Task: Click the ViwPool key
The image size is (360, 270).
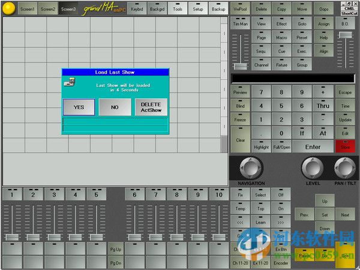Action: coord(240,9)
